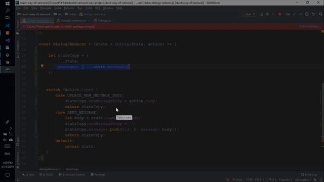This screenshot has height=182, width=324.
Task: Open the Navigate menu
Action: (46, 8)
